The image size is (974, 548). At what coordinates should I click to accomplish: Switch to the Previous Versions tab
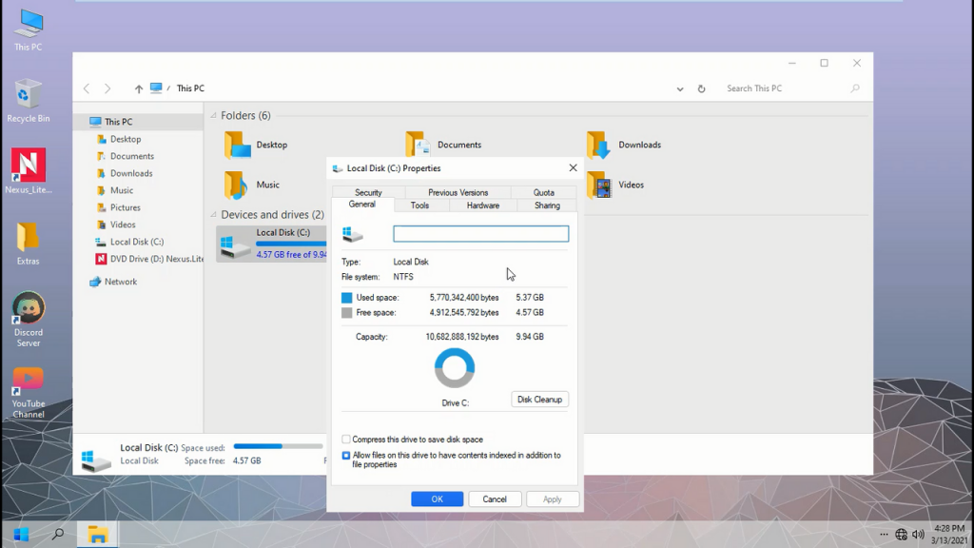pos(457,191)
